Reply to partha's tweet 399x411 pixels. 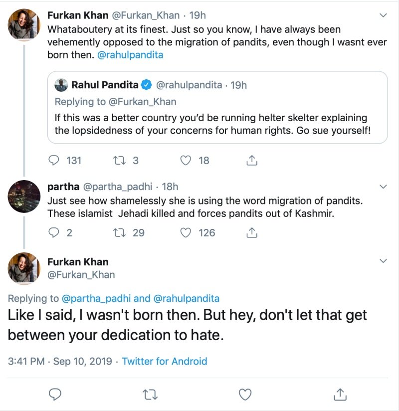(54, 232)
